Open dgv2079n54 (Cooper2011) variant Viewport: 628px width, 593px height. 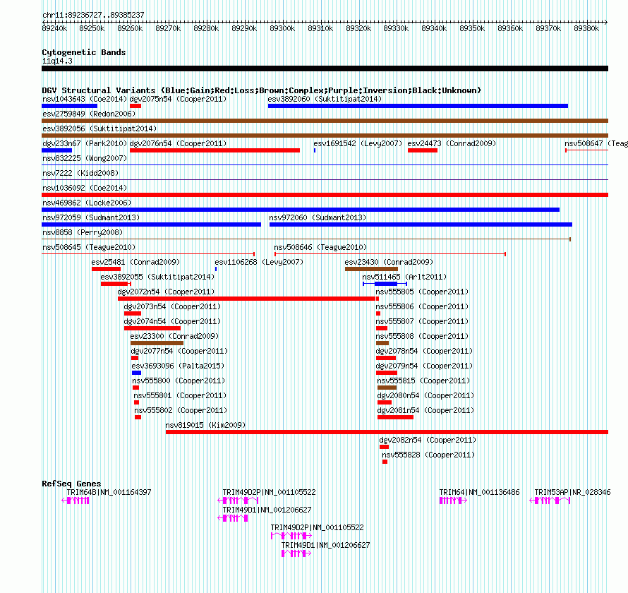387,373
